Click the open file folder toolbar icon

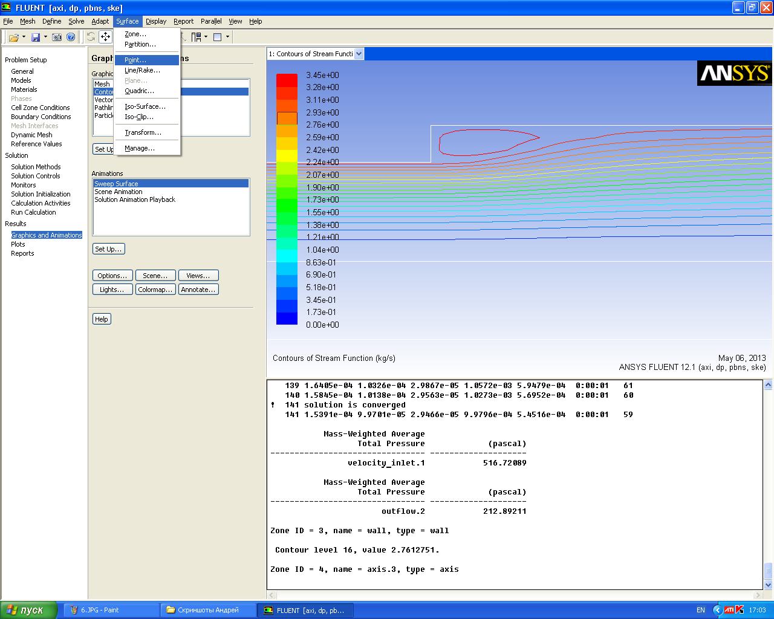pyautogui.click(x=13, y=37)
